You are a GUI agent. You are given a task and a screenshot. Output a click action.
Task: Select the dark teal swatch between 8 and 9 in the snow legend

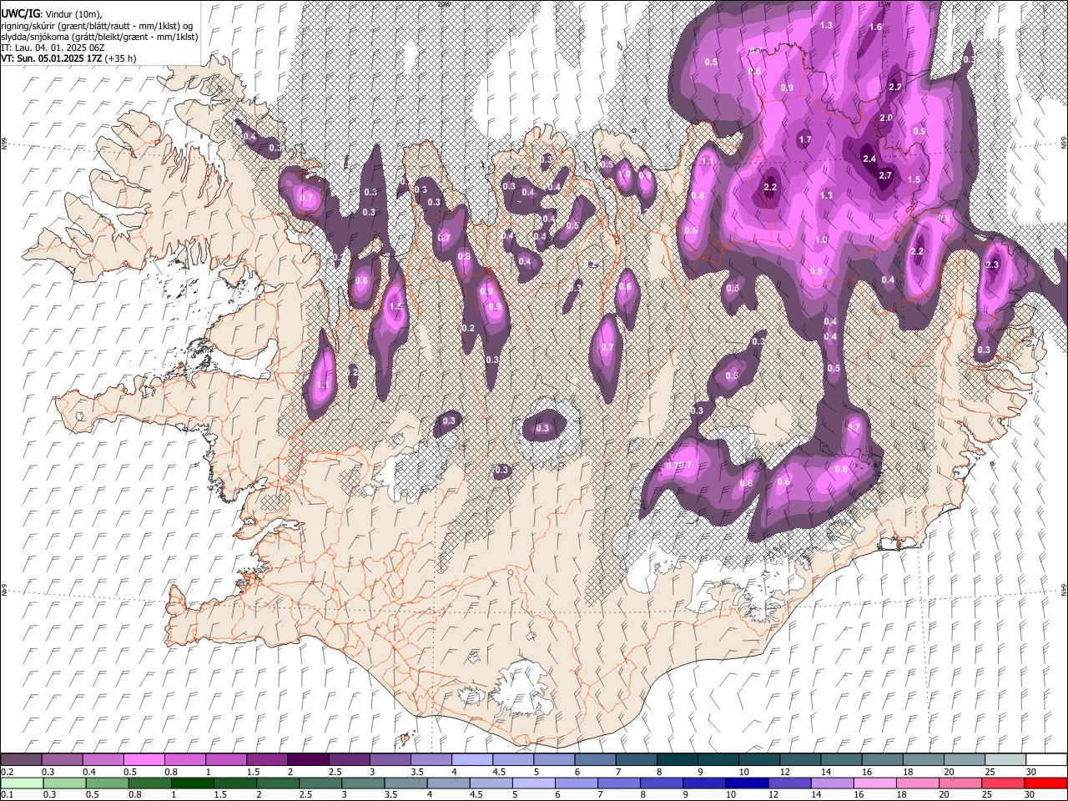(x=676, y=760)
